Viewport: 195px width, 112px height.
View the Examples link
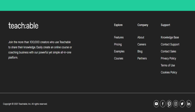tap(119, 51)
